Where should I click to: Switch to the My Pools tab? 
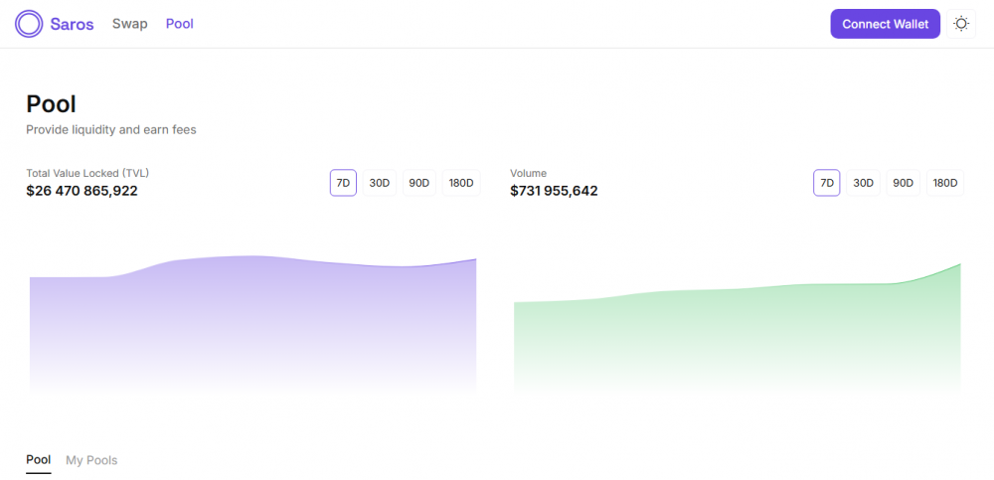91,460
